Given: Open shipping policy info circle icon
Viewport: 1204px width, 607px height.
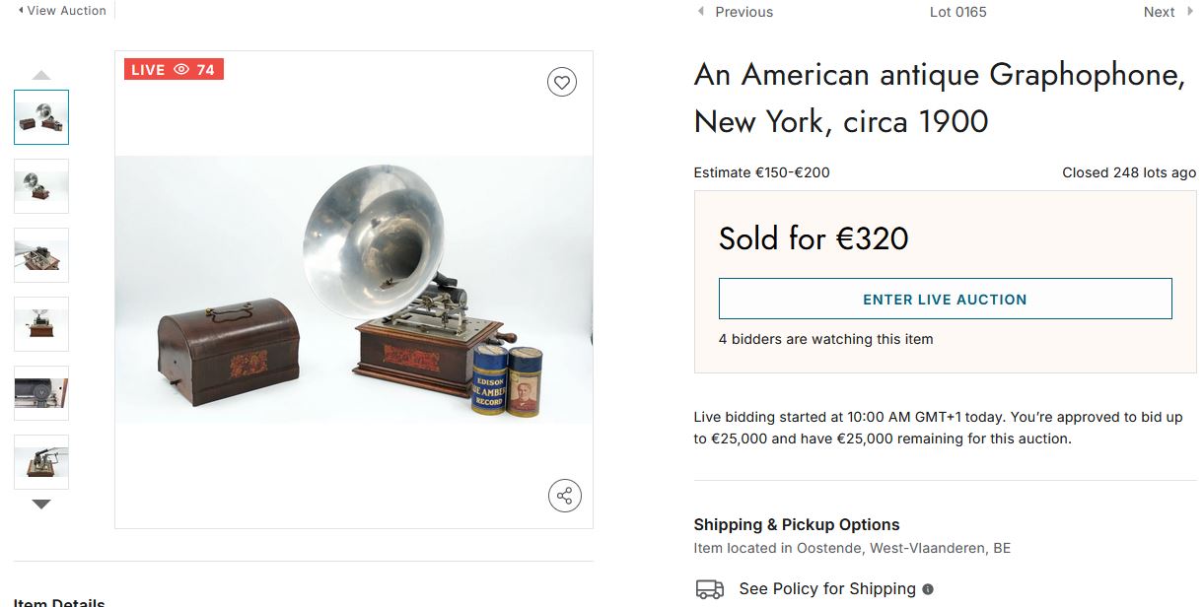Looking at the screenshot, I should (x=927, y=589).
